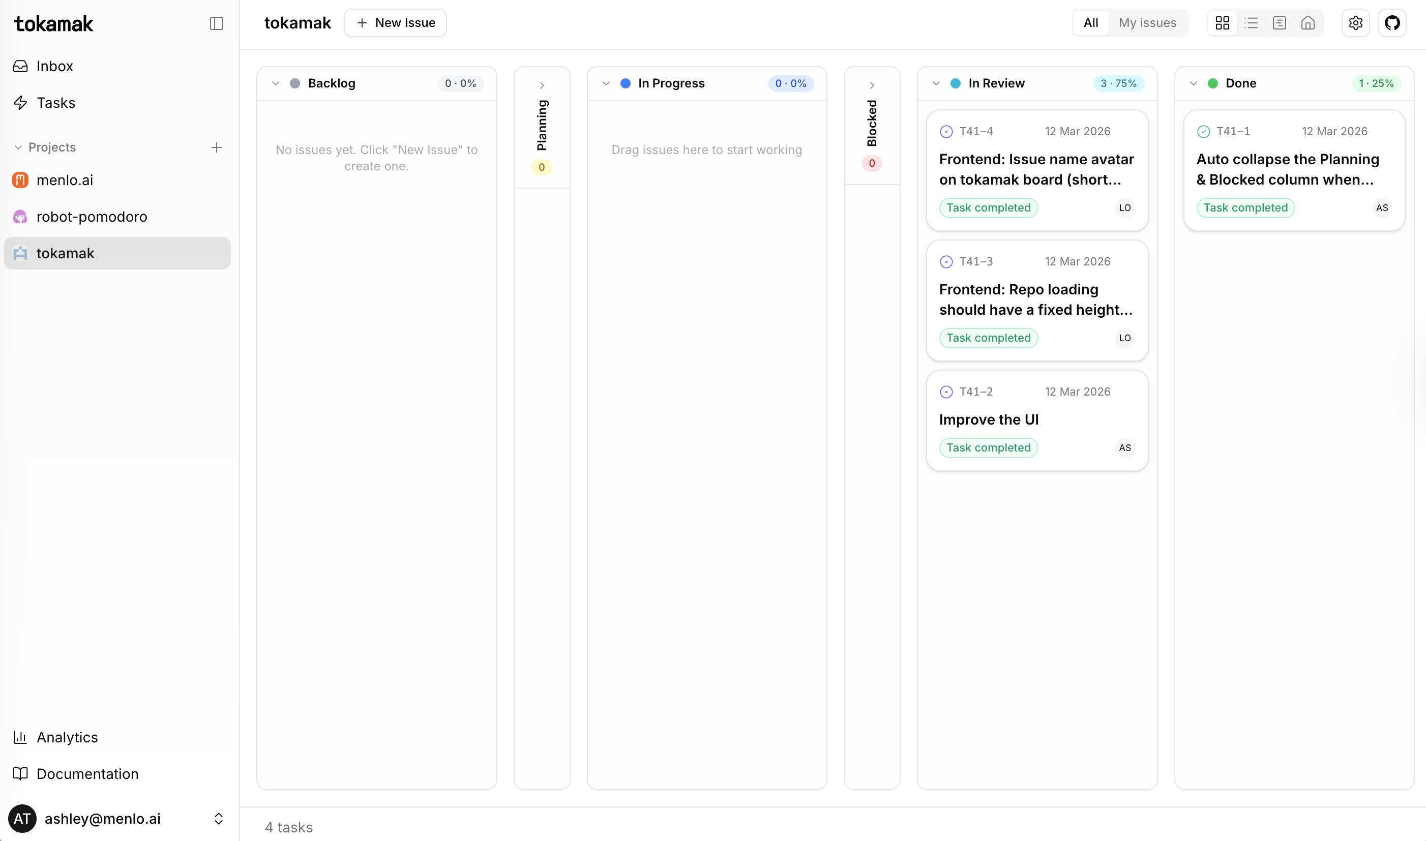Open the Inbox page
This screenshot has width=1426, height=841.
pos(54,66)
